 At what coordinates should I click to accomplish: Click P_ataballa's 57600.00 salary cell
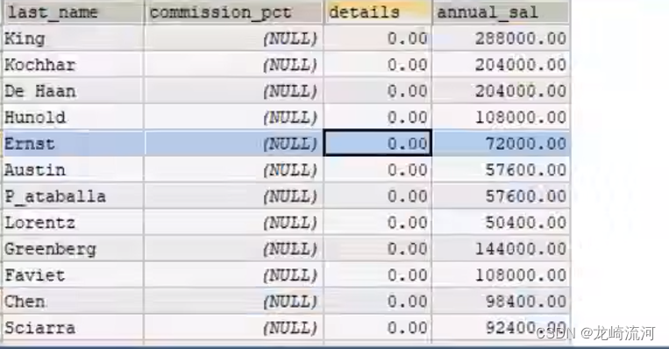[x=501, y=196]
